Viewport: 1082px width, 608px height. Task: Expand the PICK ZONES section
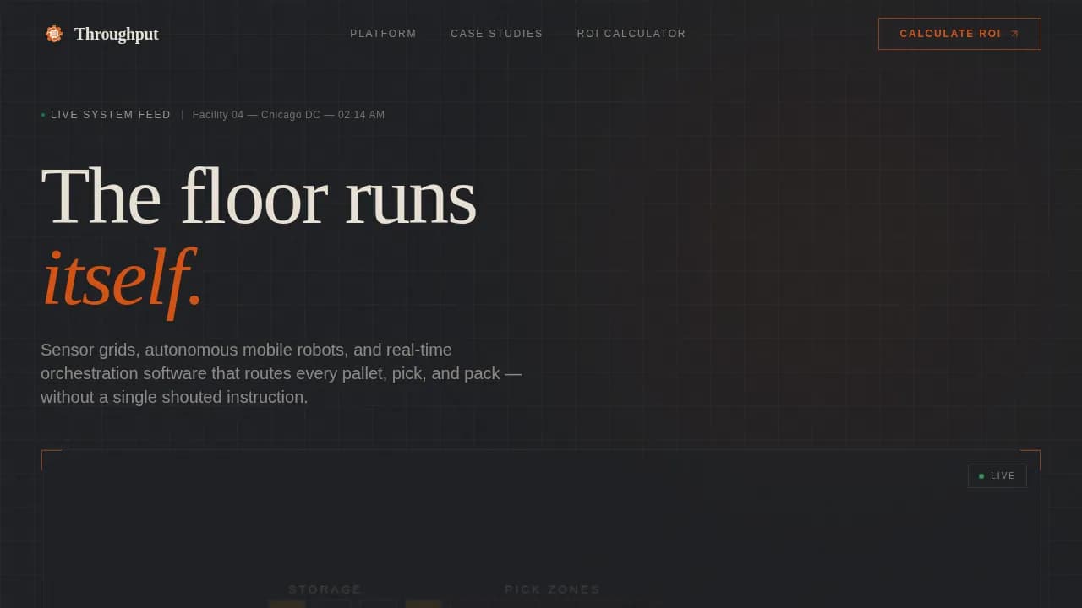tap(552, 589)
